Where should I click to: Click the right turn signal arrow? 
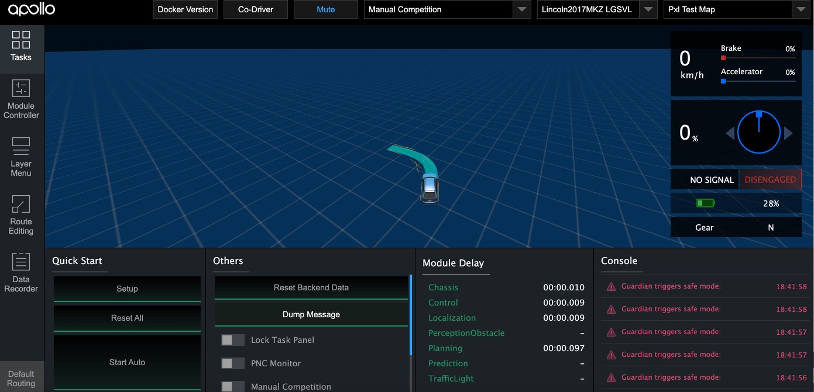point(788,133)
